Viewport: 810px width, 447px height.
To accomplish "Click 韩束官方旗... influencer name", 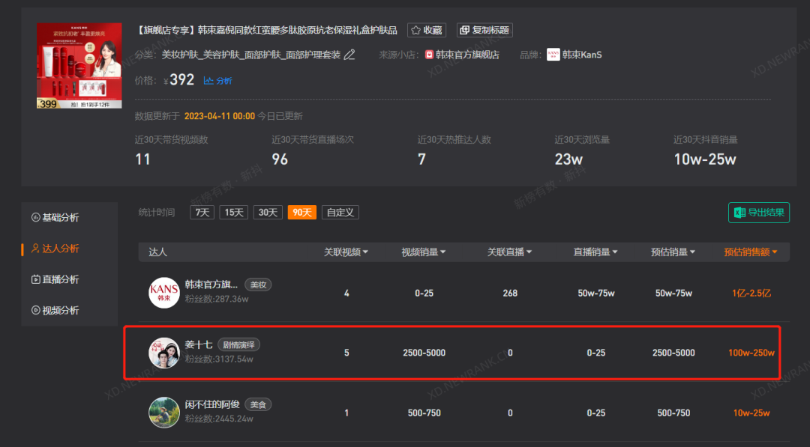I will (x=211, y=285).
